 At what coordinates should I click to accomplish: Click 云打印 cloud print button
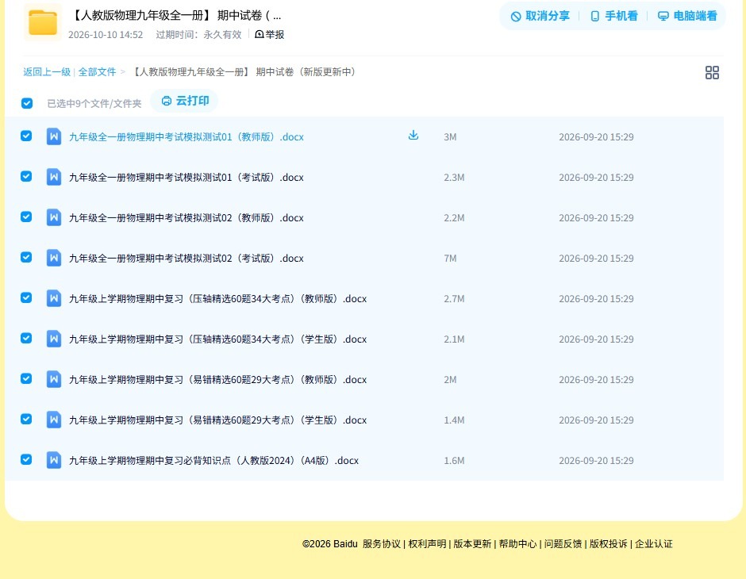185,101
